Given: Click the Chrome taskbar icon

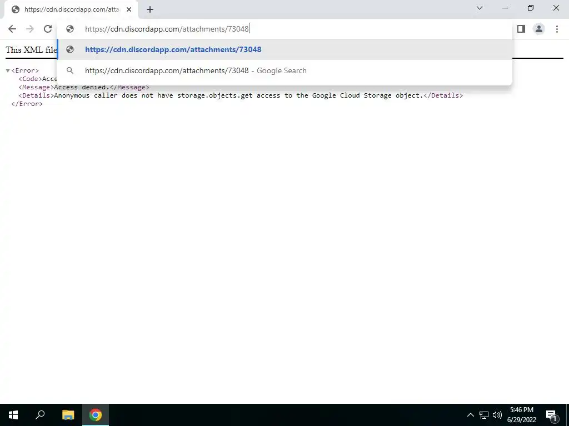Looking at the screenshot, I should (x=96, y=415).
